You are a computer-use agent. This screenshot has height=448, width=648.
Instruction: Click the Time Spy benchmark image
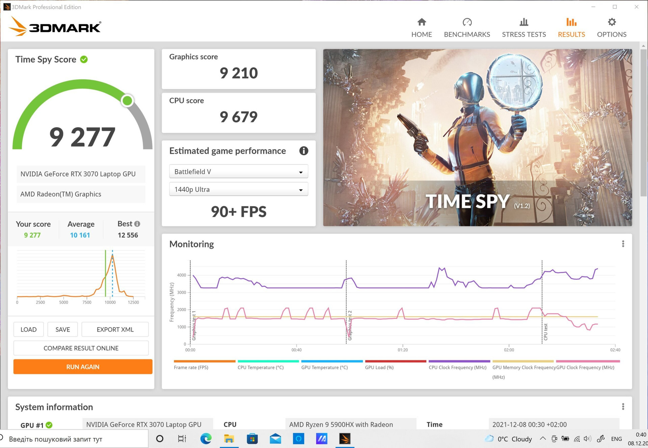coord(478,138)
